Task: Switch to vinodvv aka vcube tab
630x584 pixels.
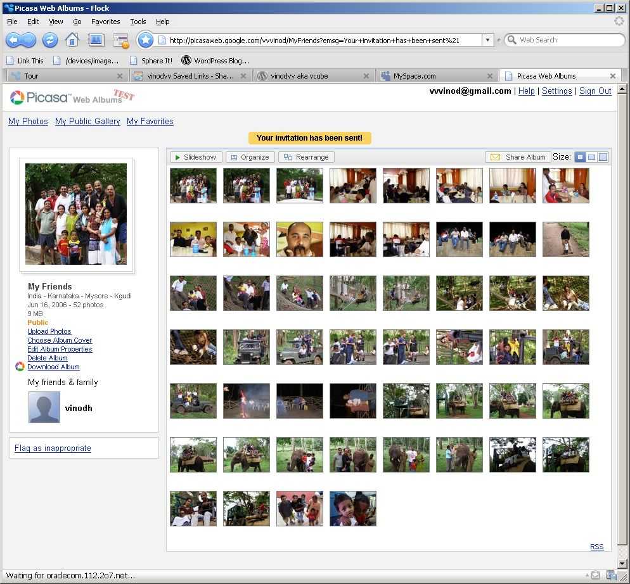Action: [x=313, y=76]
